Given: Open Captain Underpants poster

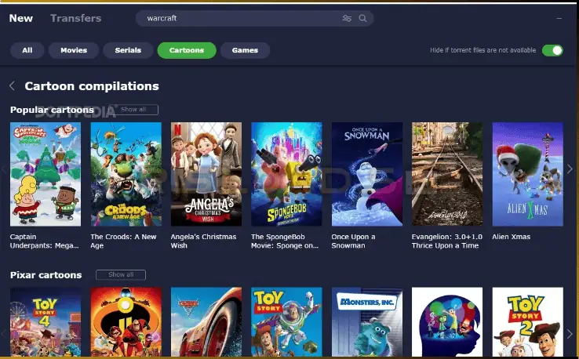Looking at the screenshot, I should 46,174.
